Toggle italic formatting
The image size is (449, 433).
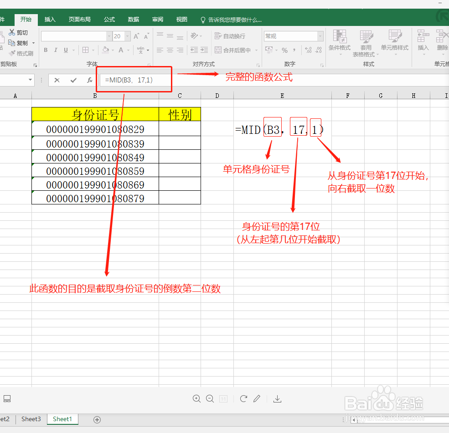(x=56, y=50)
